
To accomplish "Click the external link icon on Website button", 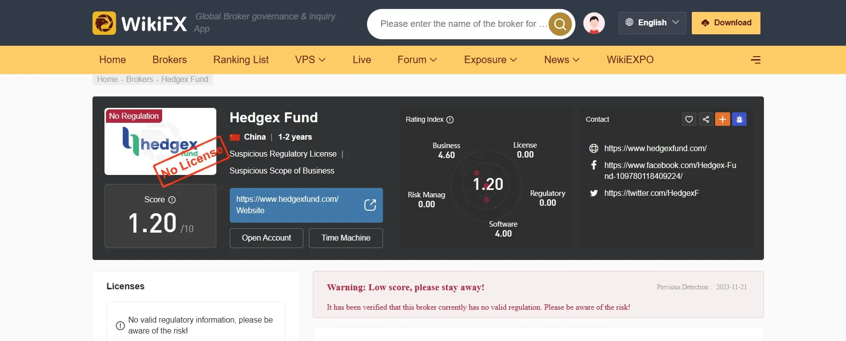I will click(x=370, y=205).
